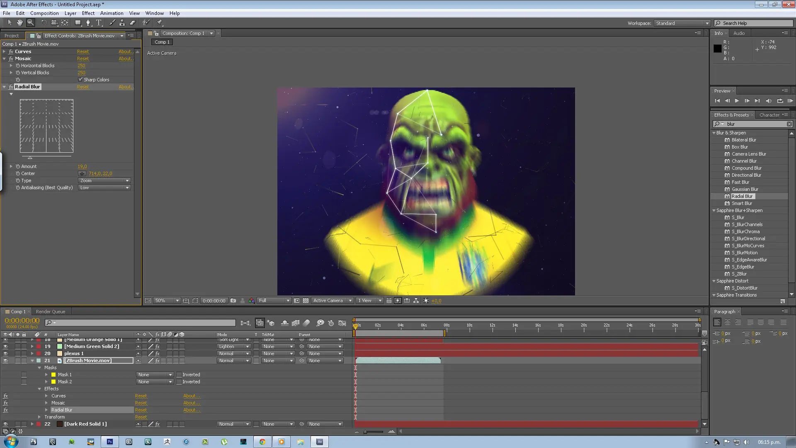Reset the Radial Blur effect

[83, 87]
